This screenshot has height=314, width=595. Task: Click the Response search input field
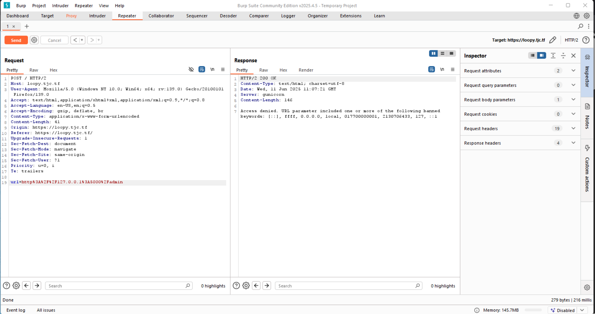349,286
